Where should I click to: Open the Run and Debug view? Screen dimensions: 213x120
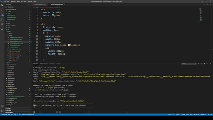tap(2, 20)
